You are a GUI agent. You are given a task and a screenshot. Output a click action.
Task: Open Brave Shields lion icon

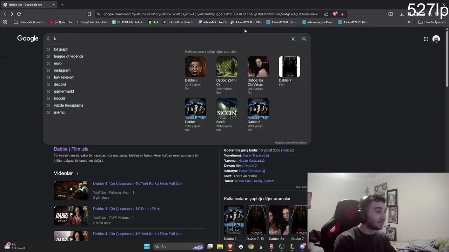tap(335, 14)
